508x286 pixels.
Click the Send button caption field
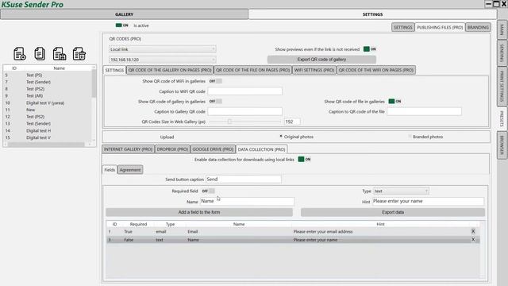pyautogui.click(x=244, y=179)
